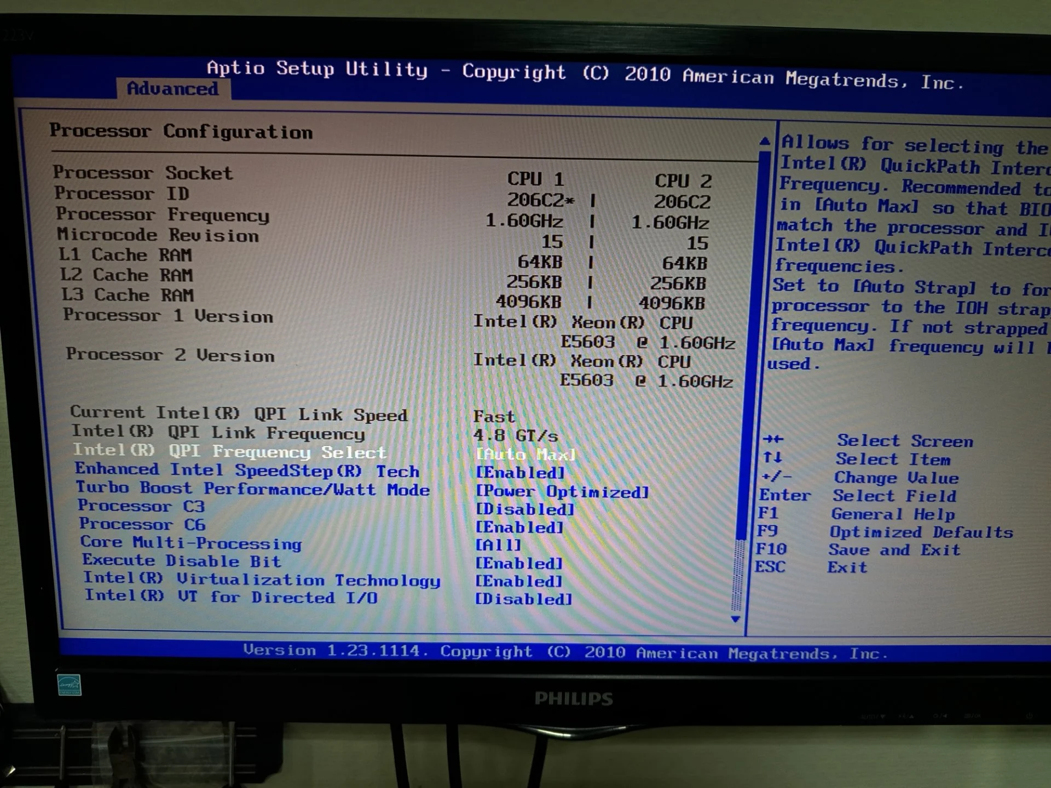Click the Enter Select Field hint
The width and height of the screenshot is (1051, 788).
pos(858,495)
